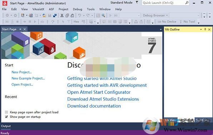Click the Stop Debugging square icon
Image resolution: width=213 pixels, height=135 pixels.
coord(18,21)
